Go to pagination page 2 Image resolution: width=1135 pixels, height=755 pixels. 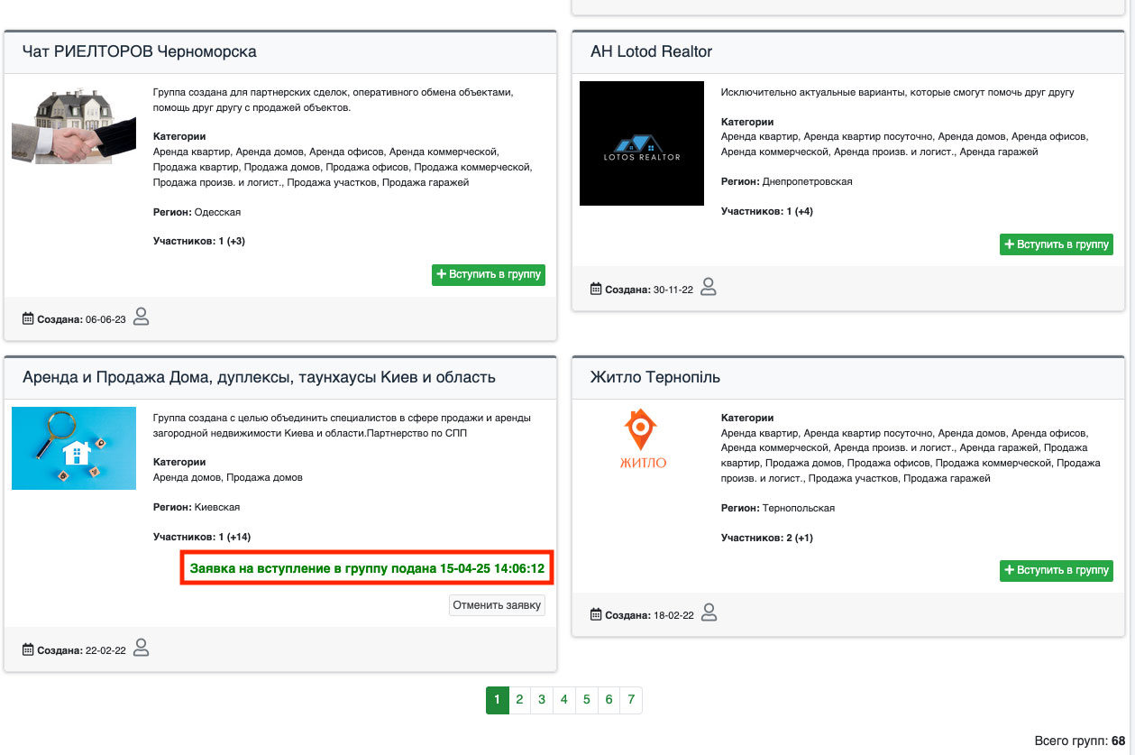pyautogui.click(x=520, y=700)
